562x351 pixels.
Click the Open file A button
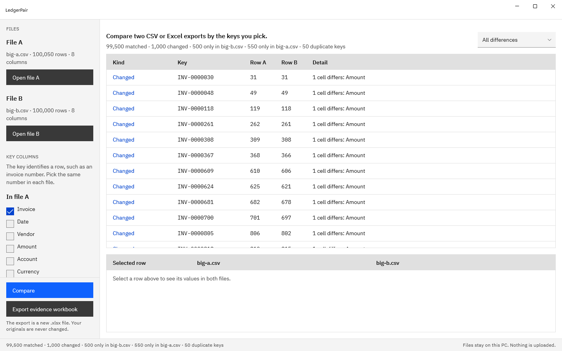click(x=50, y=77)
